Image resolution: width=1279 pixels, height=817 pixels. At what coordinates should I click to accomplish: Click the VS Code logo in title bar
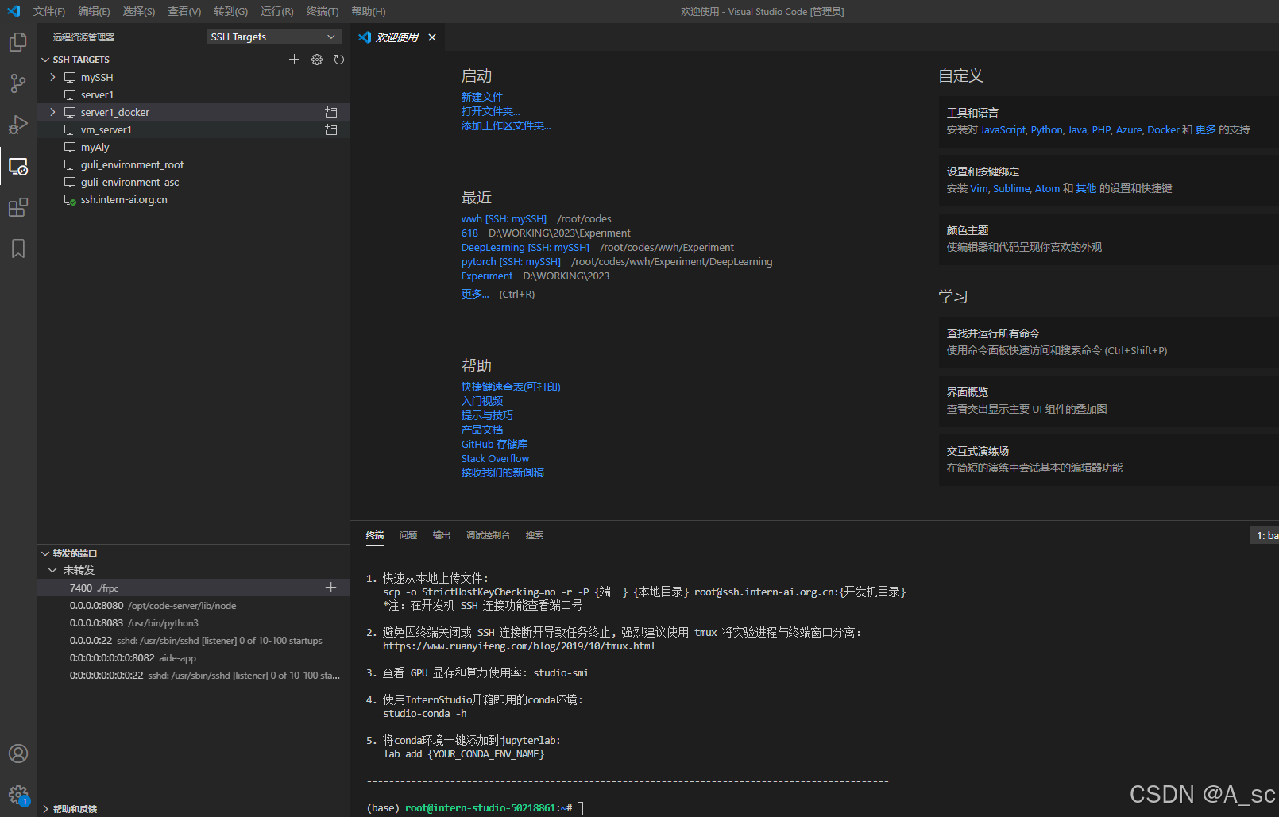(14, 11)
